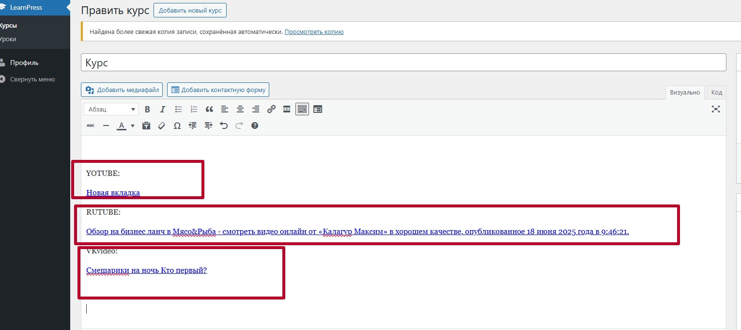Click Добавить медиафайл button
The height and width of the screenshot is (330, 741).
122,90
